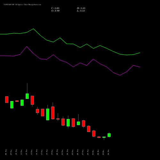Select the open value O: 3.90
Viewport: 160px width, 160px height.
55,11
